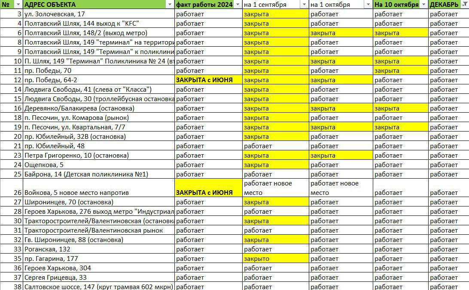Viewport: 469px width, 290px height.
Task: Click yellow На 10 октября cell for пр. Победы, 70
Action: [401, 71]
